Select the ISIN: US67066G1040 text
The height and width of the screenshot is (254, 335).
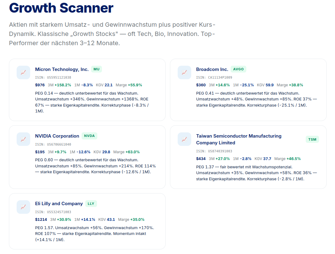[53, 144]
